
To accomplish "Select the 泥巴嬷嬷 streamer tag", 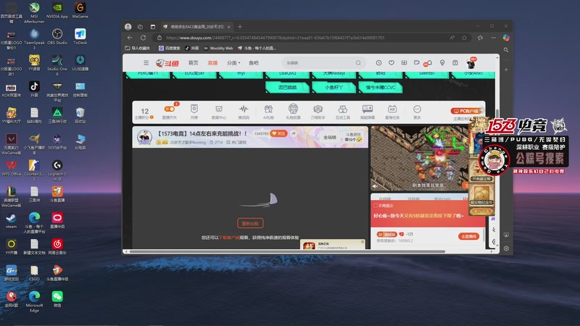I will point(287,87).
